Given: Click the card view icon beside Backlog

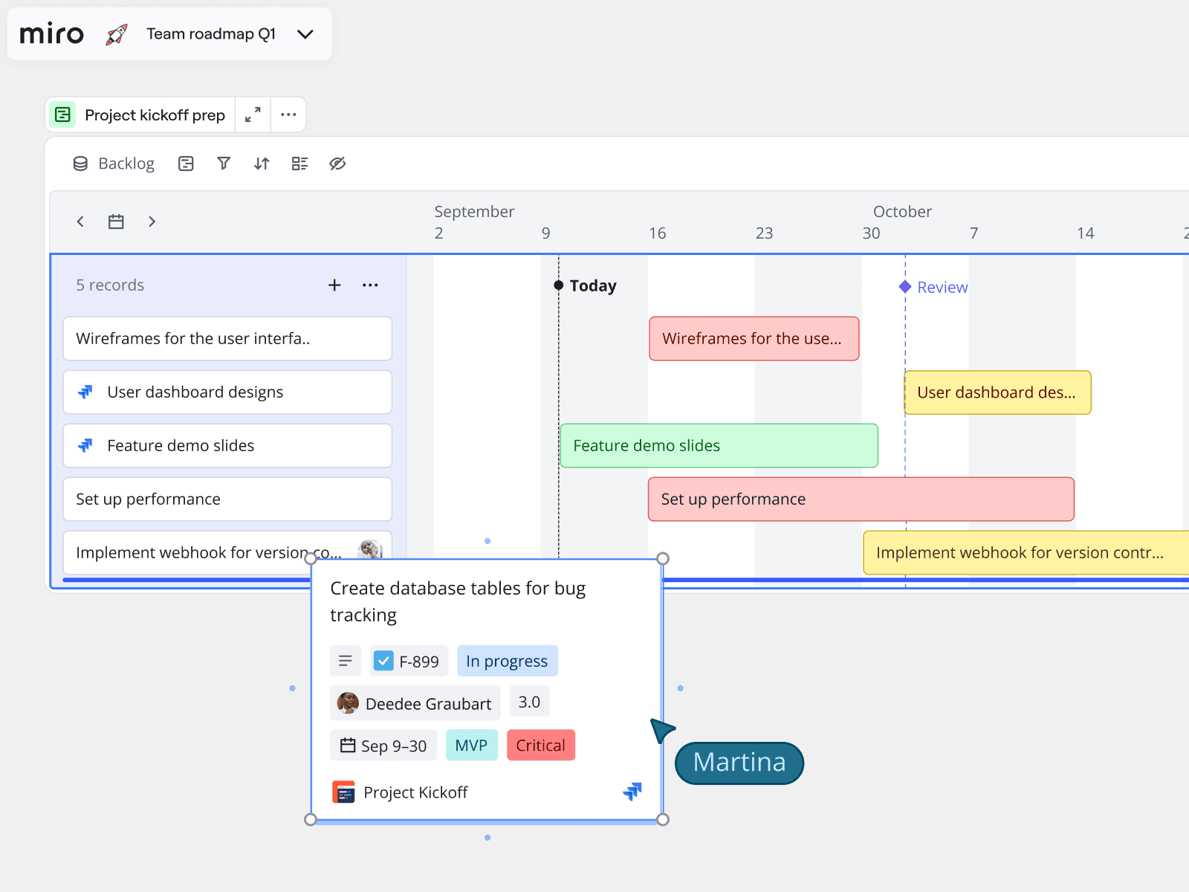Looking at the screenshot, I should (x=186, y=164).
